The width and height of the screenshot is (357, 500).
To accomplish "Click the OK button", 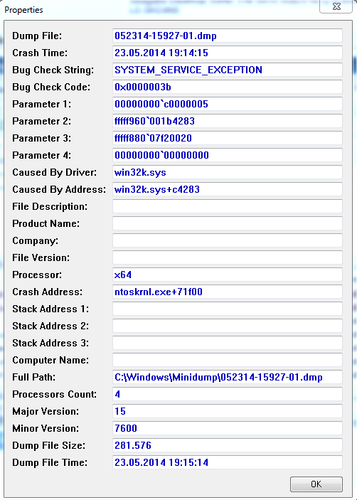I will pos(316,484).
